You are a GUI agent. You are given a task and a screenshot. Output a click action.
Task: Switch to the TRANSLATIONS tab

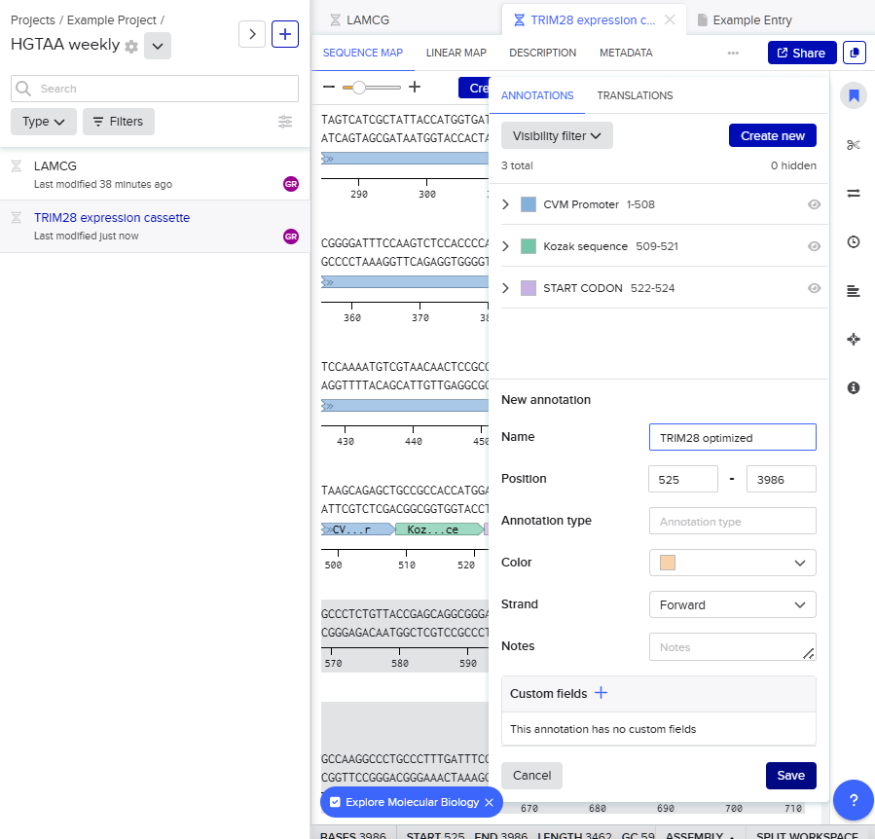coord(635,95)
